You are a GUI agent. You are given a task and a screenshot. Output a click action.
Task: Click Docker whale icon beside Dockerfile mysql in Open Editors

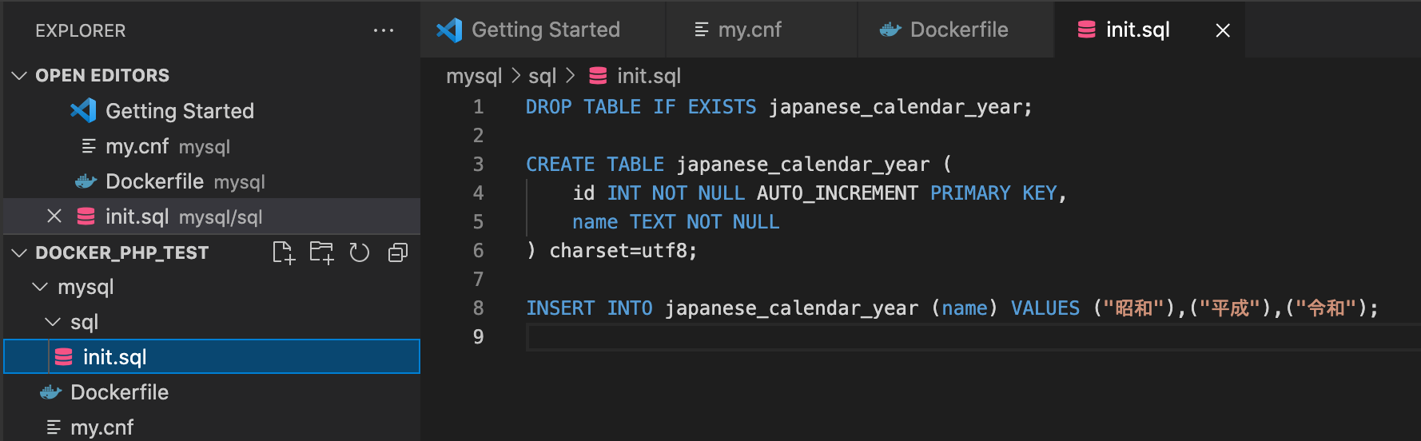point(86,181)
